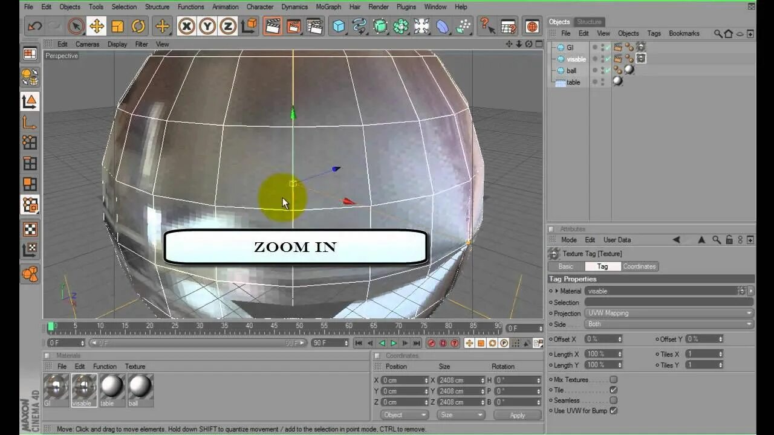Screen dimensions: 774x435
Task: Enable Object Axis mode
Action: [x=30, y=123]
